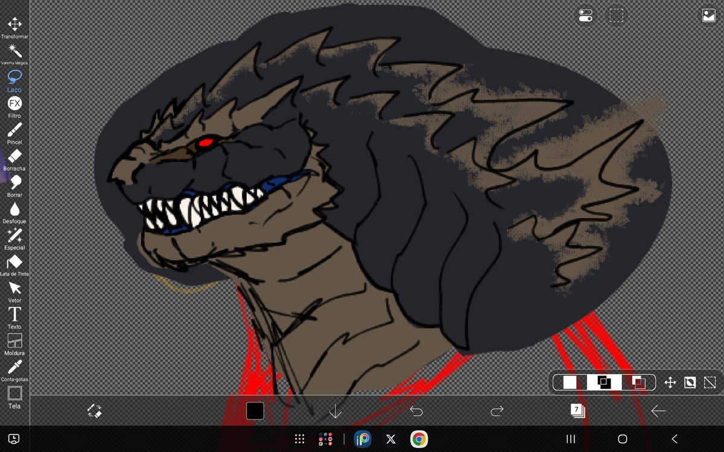Open the black current color swatch
This screenshot has width=724, height=452.
pyautogui.click(x=255, y=411)
